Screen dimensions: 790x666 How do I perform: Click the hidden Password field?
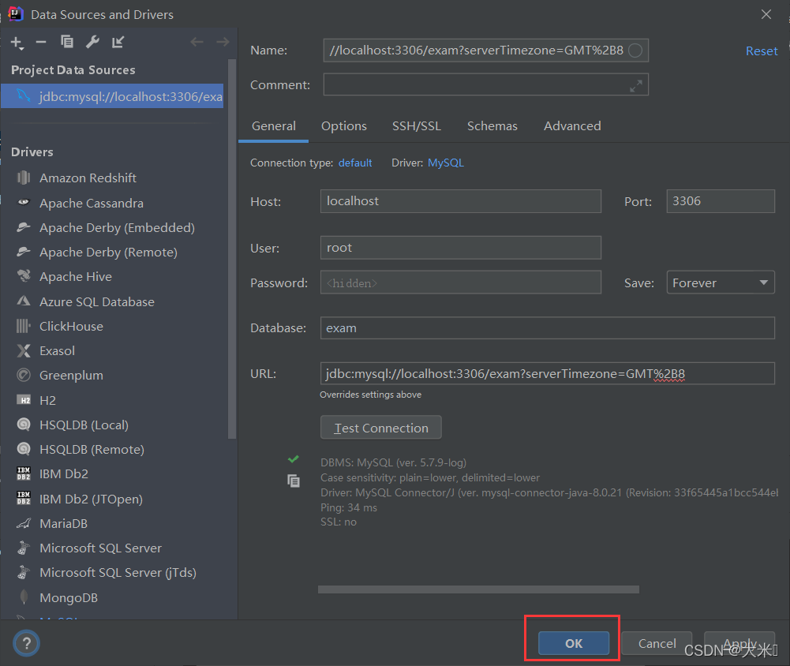click(460, 282)
